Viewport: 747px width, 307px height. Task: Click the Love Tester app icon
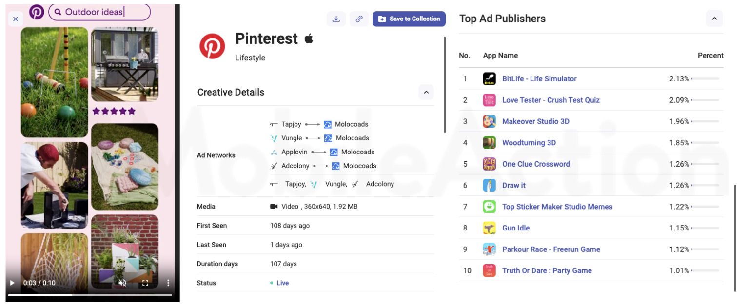point(489,100)
